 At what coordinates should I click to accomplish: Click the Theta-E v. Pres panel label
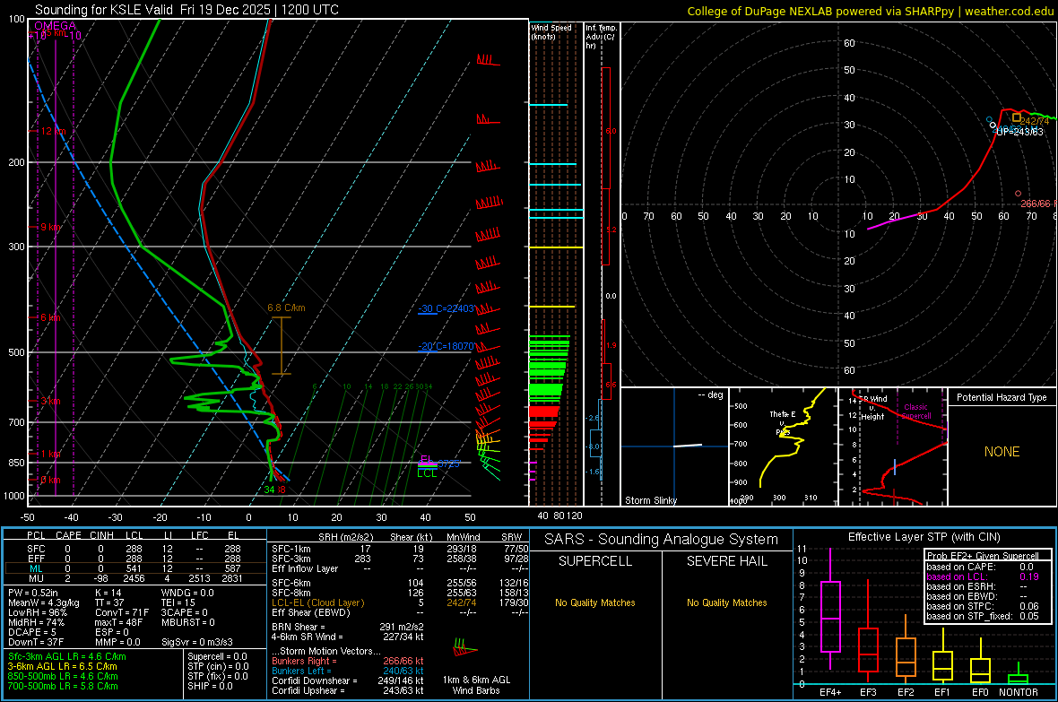[x=783, y=422]
